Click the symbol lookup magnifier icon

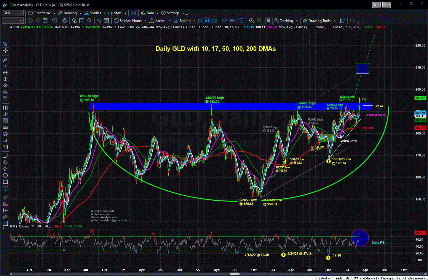[55, 21]
